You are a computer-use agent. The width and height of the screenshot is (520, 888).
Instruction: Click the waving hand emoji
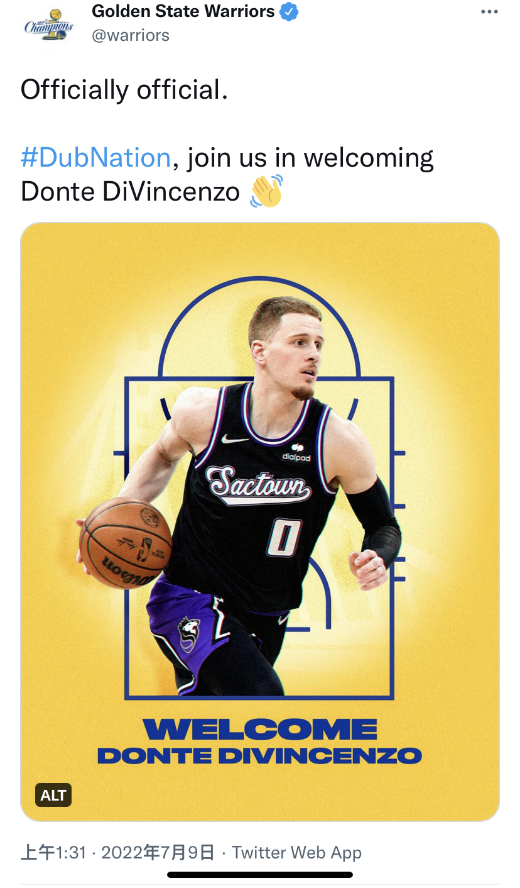pos(266,191)
